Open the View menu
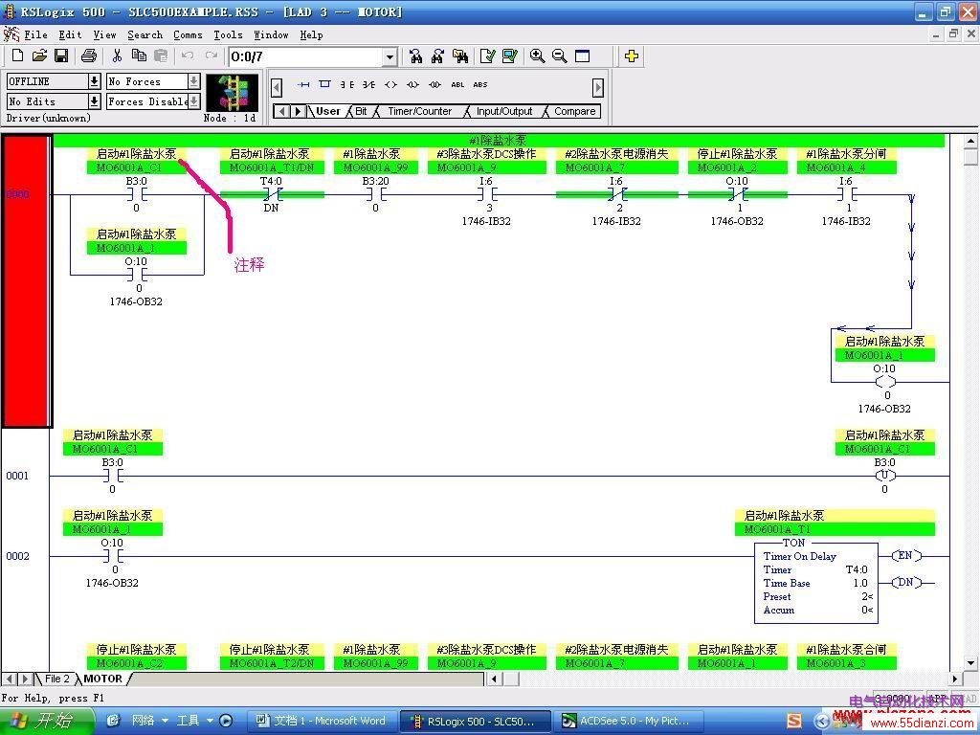980x735 pixels. (x=104, y=35)
